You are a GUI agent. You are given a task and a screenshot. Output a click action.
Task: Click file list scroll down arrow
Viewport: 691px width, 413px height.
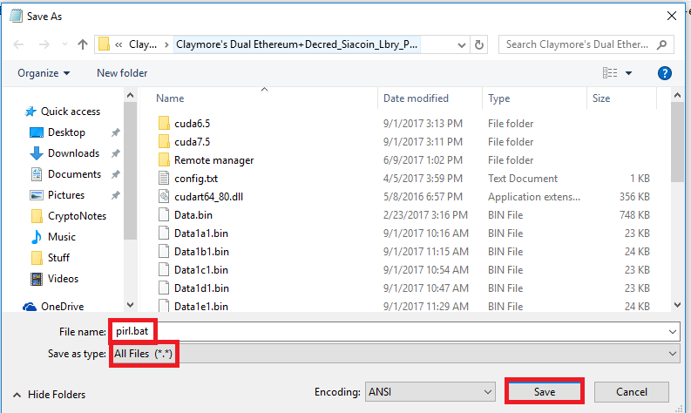coord(677,305)
